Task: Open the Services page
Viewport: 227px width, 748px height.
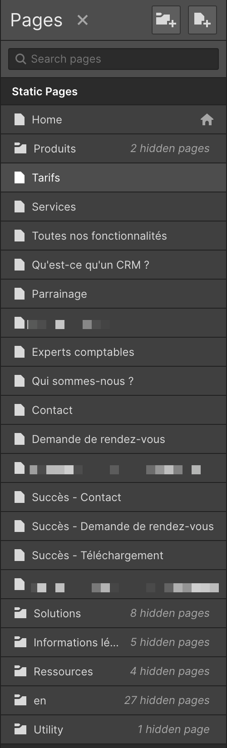Action: coord(113,207)
